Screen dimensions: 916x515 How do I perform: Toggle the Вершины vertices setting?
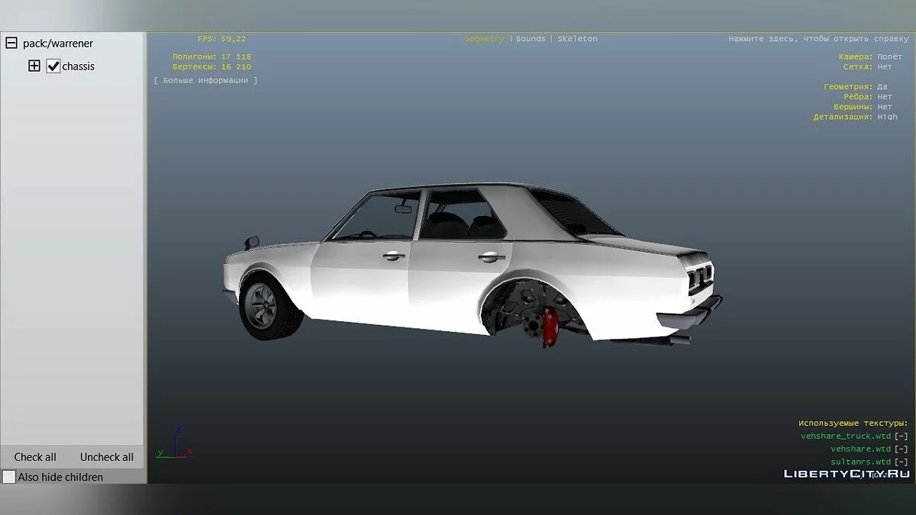[884, 107]
